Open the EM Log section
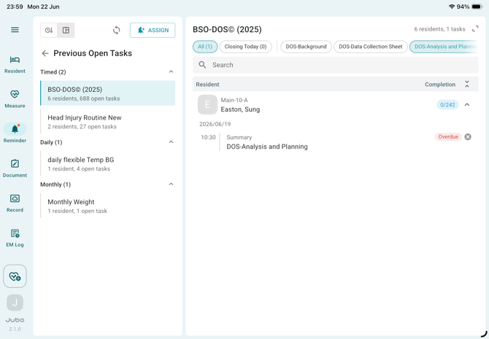Viewport: 489px width, 339px height. tap(15, 238)
